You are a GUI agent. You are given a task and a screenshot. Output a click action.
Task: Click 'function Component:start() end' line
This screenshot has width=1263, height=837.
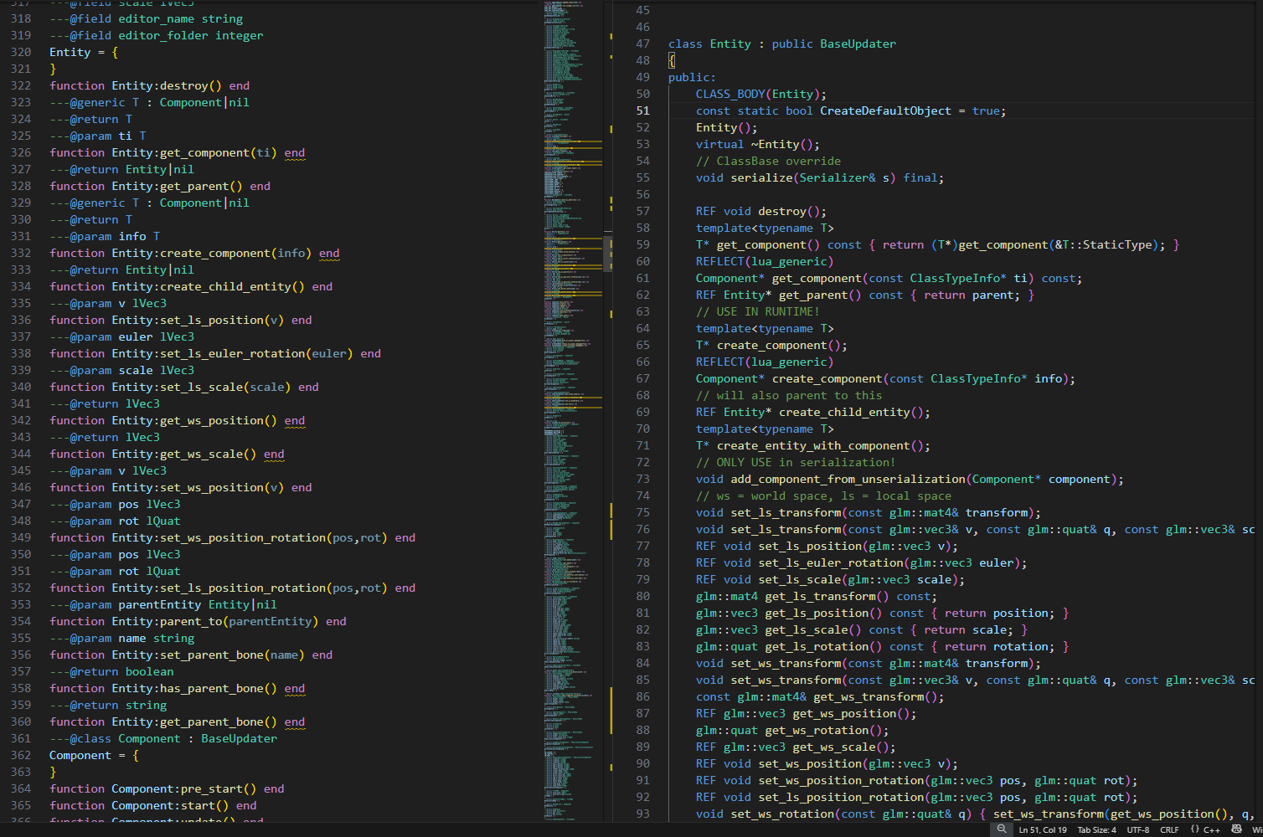(153, 805)
